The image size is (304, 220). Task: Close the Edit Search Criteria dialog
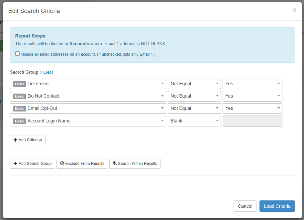(294, 10)
